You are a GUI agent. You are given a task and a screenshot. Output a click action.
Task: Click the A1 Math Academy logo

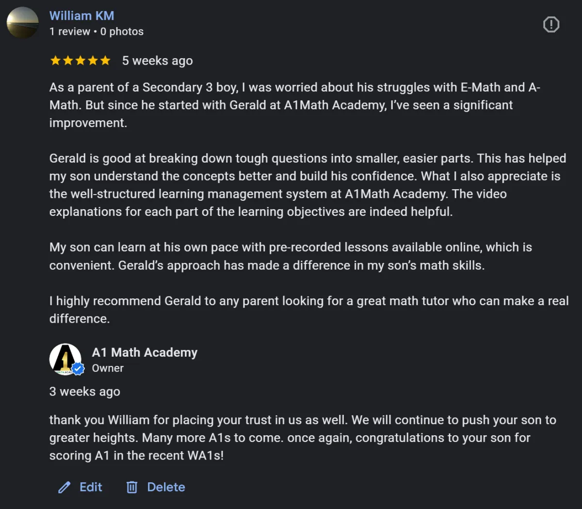[x=65, y=359]
